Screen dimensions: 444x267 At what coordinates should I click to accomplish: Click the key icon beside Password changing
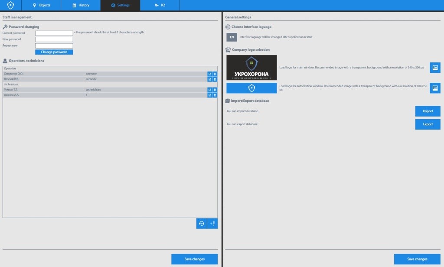pos(5,27)
